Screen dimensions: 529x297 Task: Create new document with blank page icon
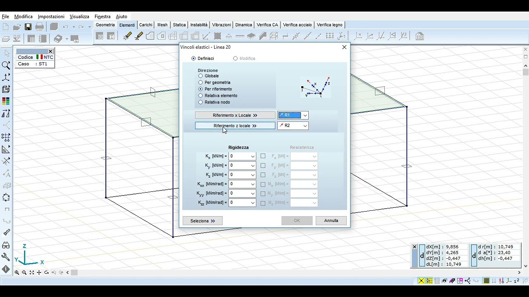tap(6, 27)
